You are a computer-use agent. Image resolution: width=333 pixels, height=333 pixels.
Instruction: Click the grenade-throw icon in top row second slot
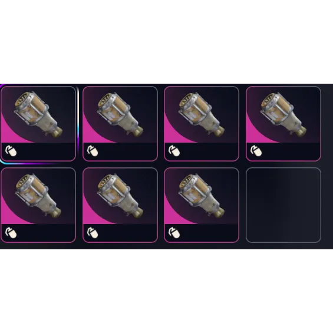tap(93, 151)
